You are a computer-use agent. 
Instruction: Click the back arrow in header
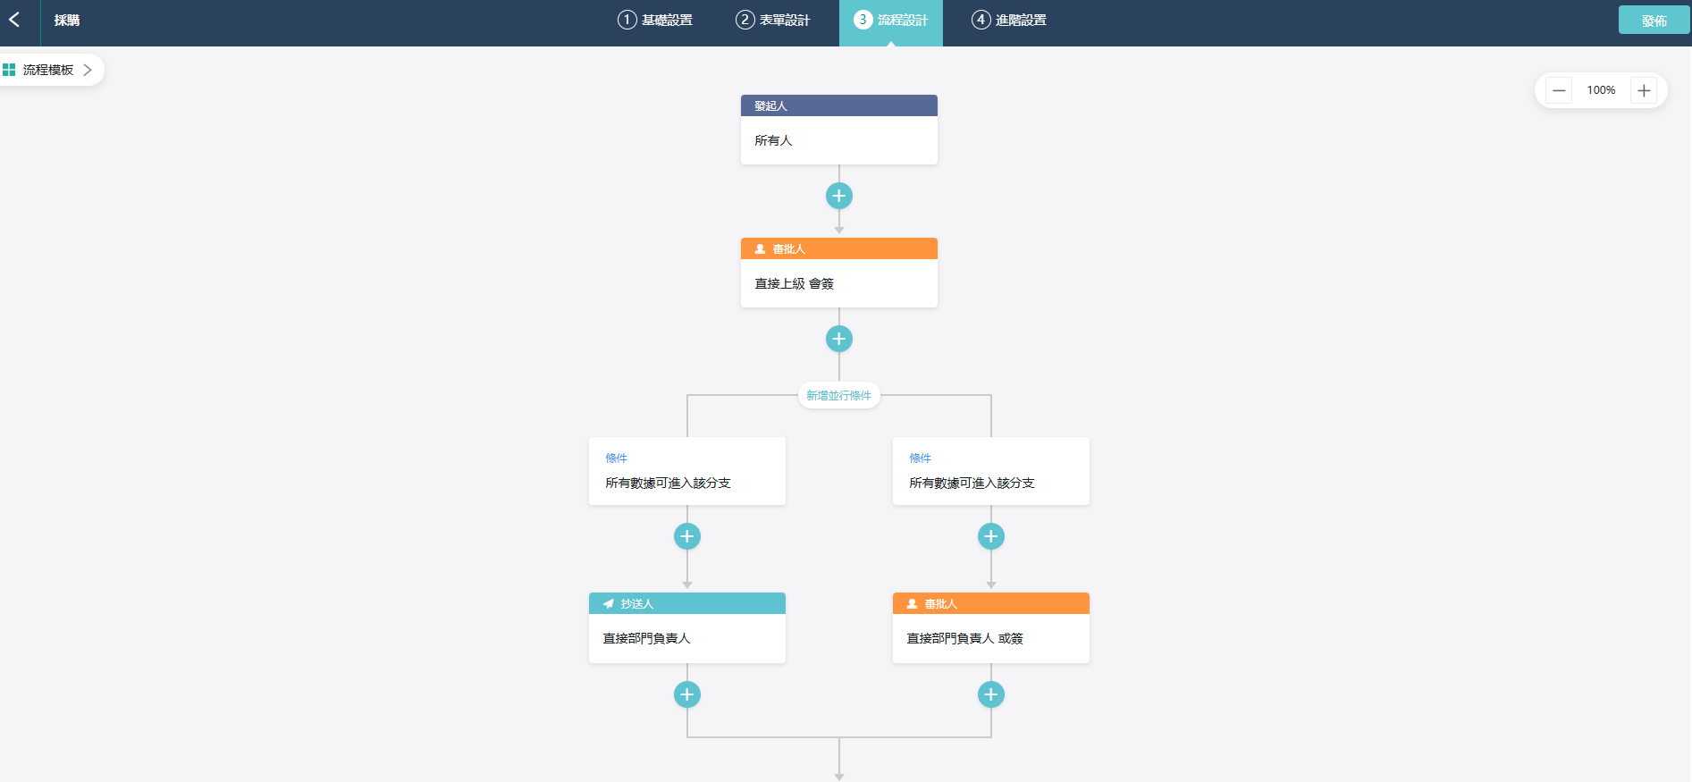15,20
